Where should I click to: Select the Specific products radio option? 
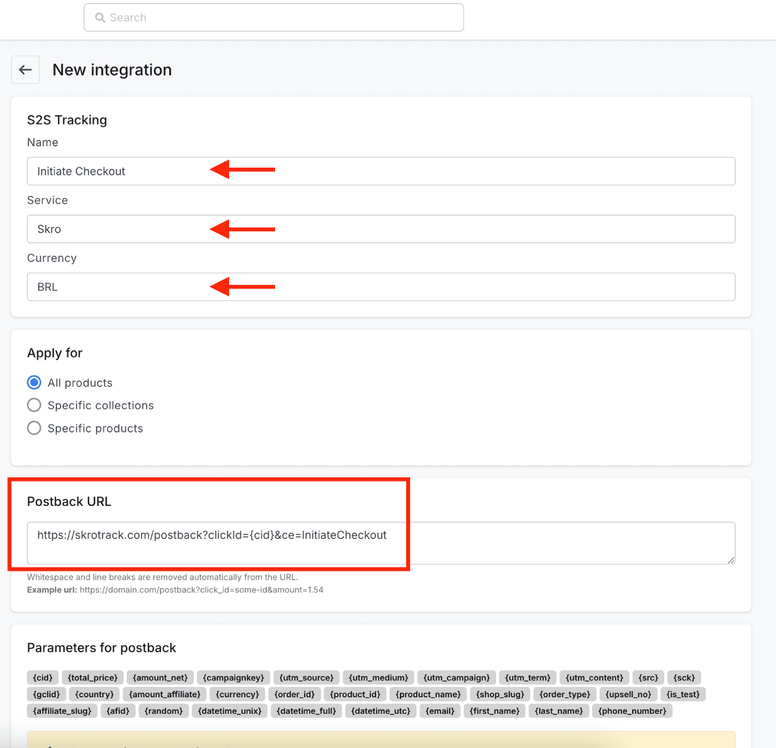tap(34, 428)
